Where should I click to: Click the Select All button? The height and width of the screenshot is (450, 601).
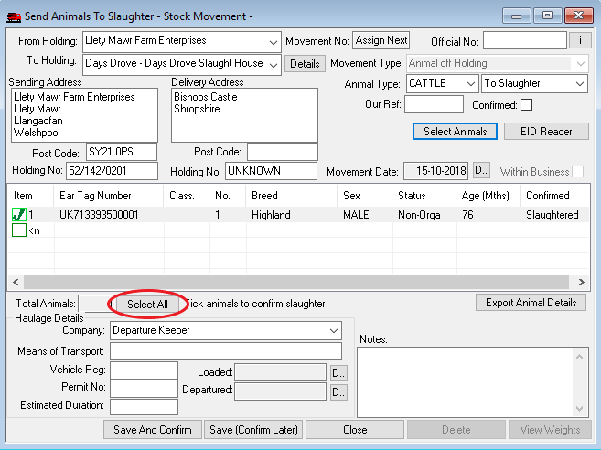point(147,304)
